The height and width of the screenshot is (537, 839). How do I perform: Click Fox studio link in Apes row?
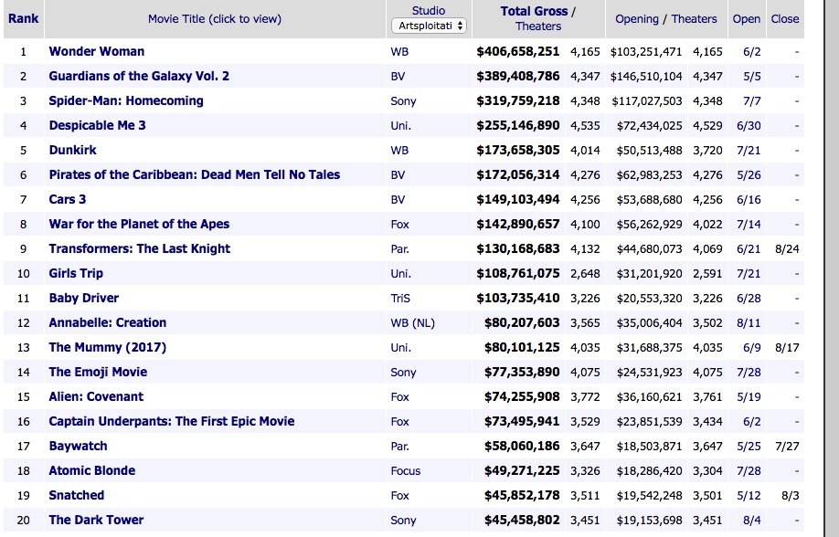(399, 224)
